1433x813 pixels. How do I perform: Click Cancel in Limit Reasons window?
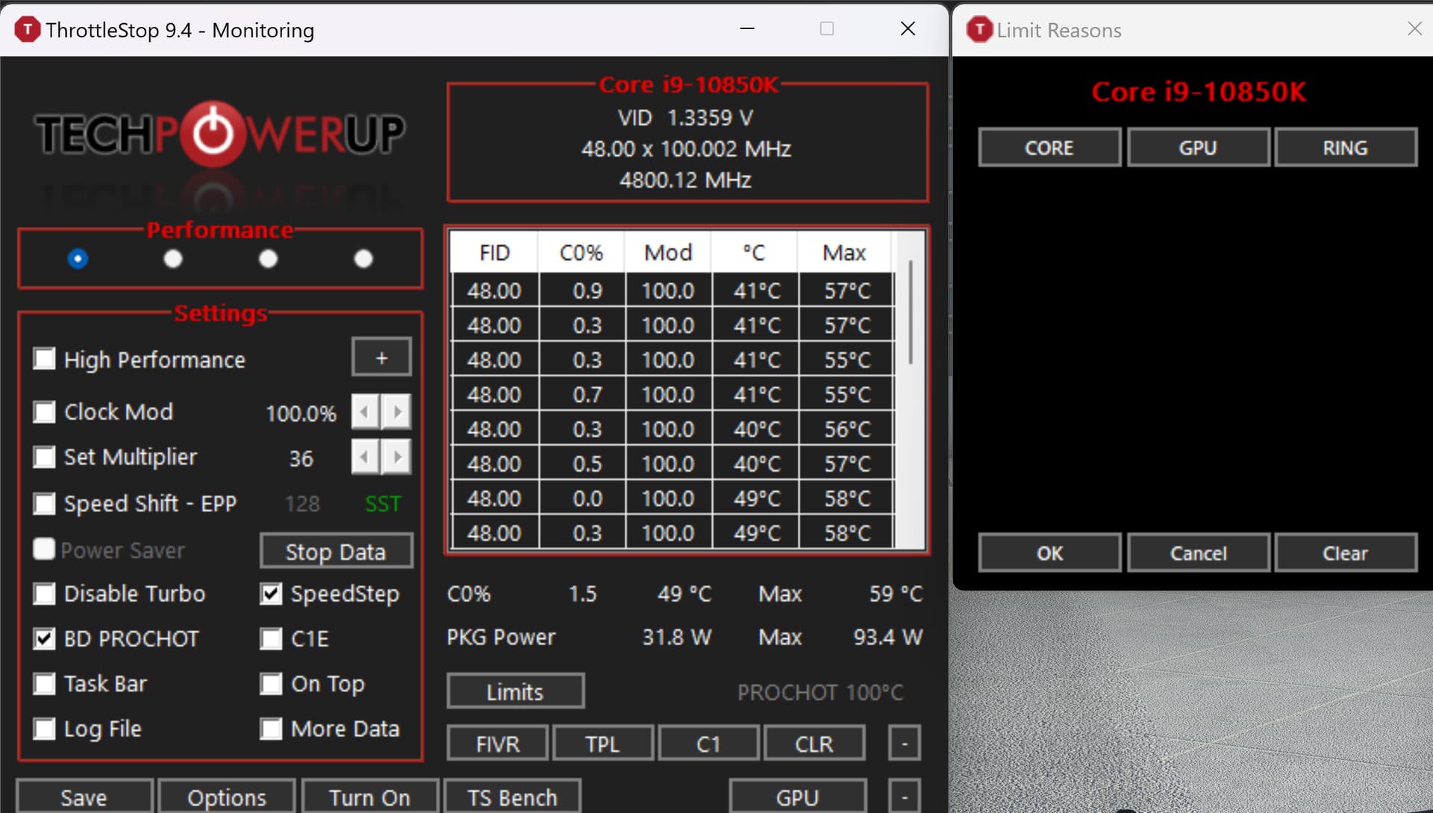click(1198, 552)
